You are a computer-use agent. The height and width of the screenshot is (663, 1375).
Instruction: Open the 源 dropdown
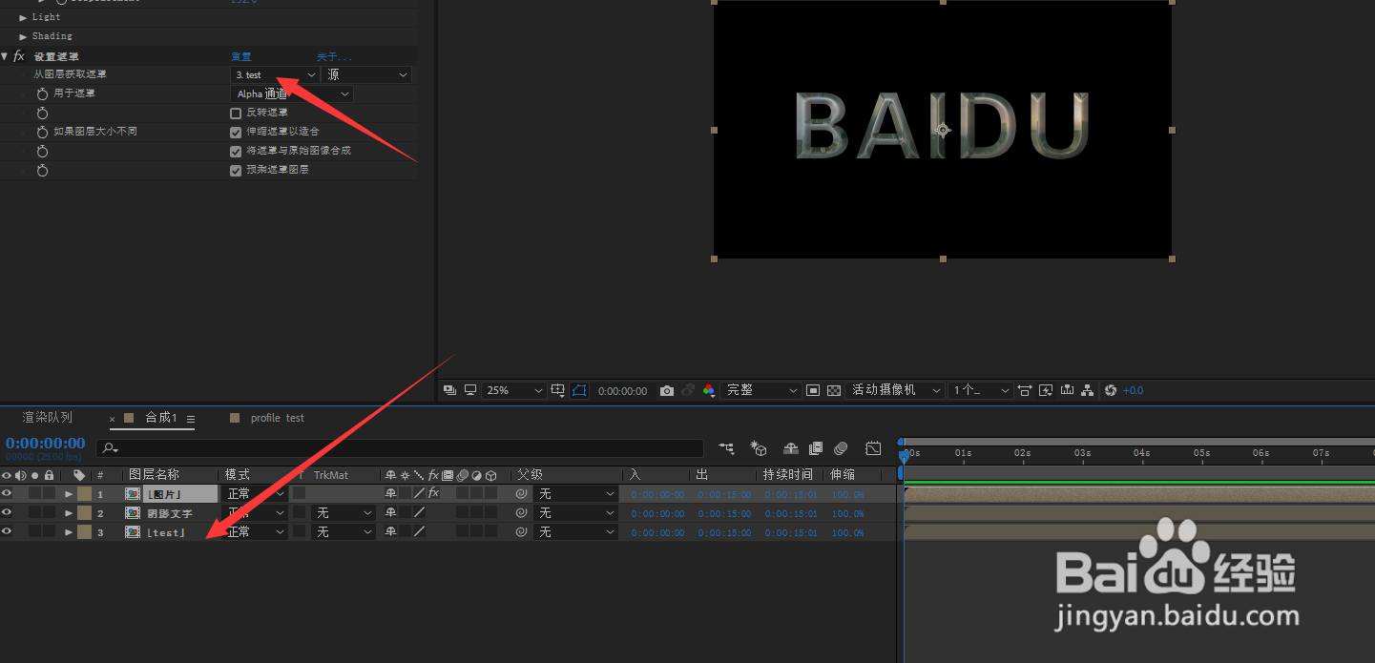(366, 74)
